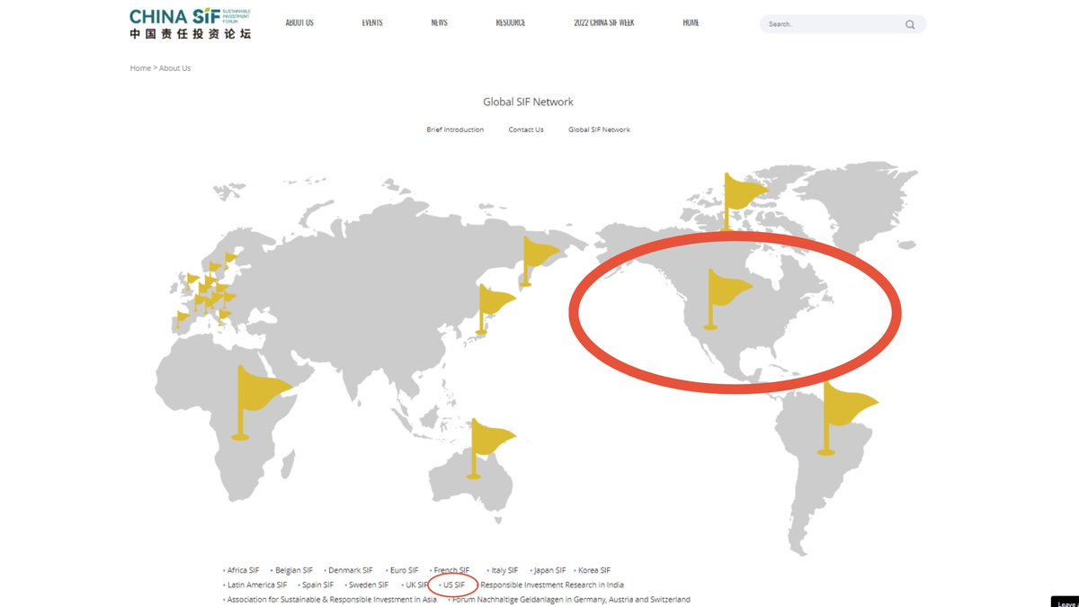Click the flag on Spain
Screen dimensions: 1079x607
coord(183,319)
